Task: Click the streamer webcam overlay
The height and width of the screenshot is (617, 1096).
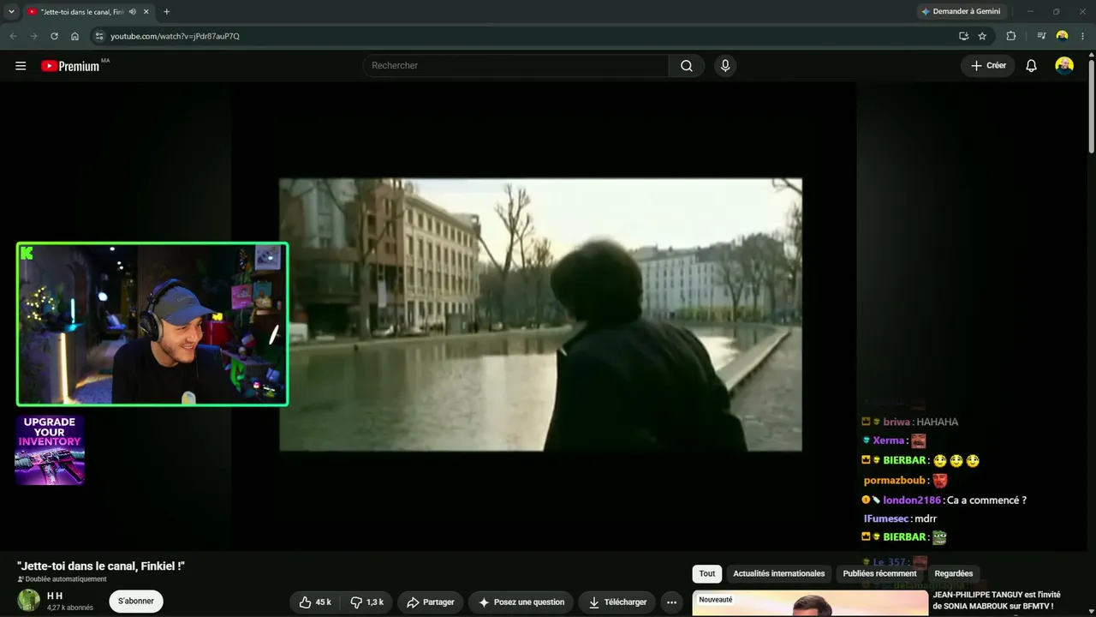Action: pos(152,324)
